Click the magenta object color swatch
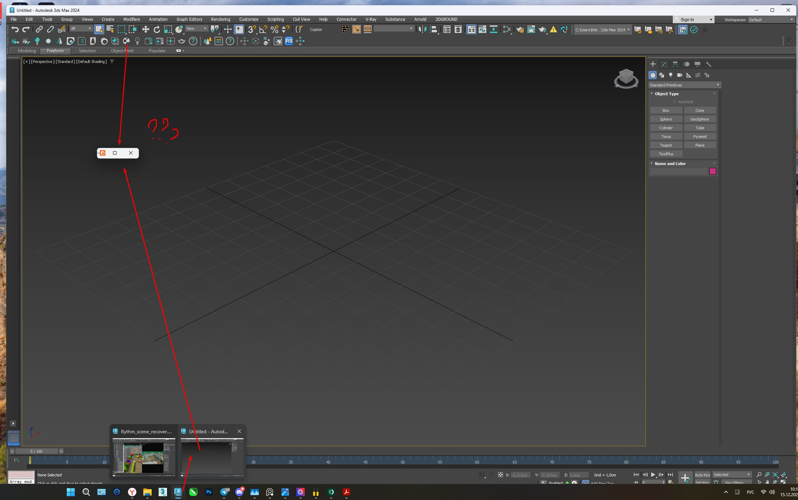This screenshot has height=500, width=798. [x=712, y=171]
